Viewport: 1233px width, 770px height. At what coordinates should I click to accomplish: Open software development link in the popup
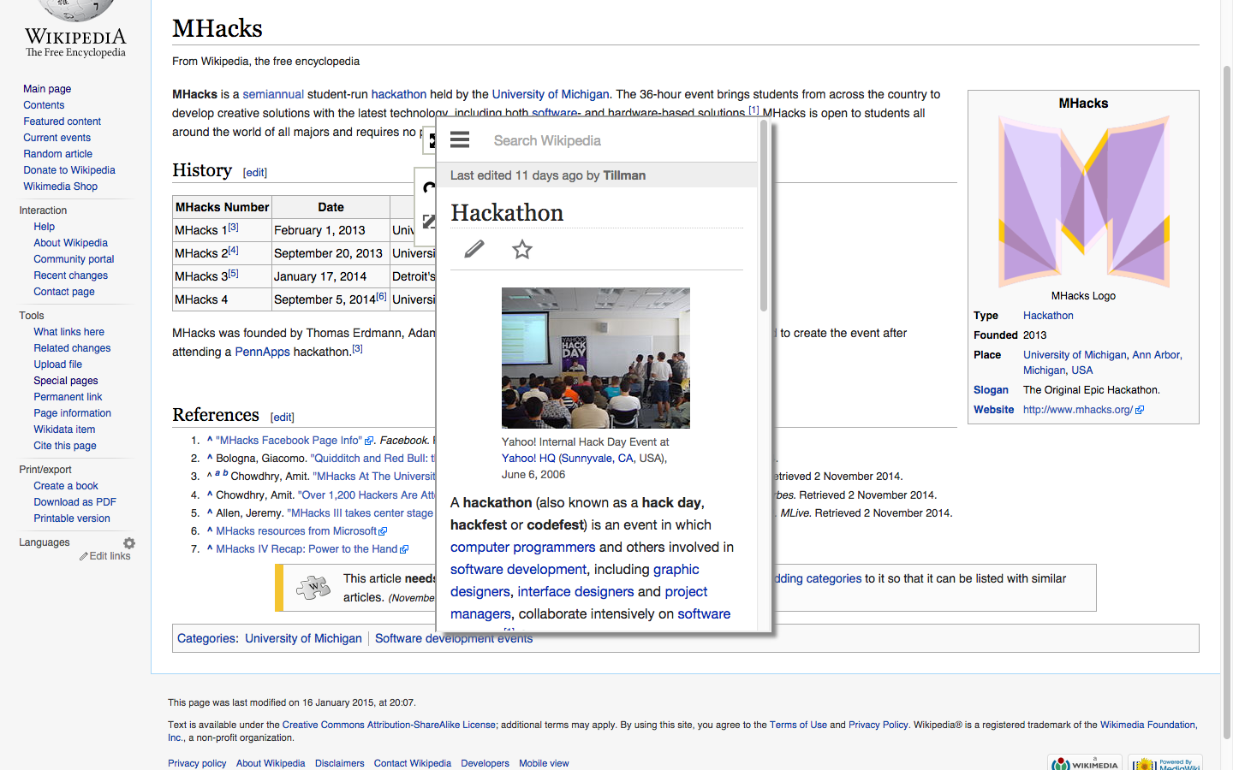(518, 569)
